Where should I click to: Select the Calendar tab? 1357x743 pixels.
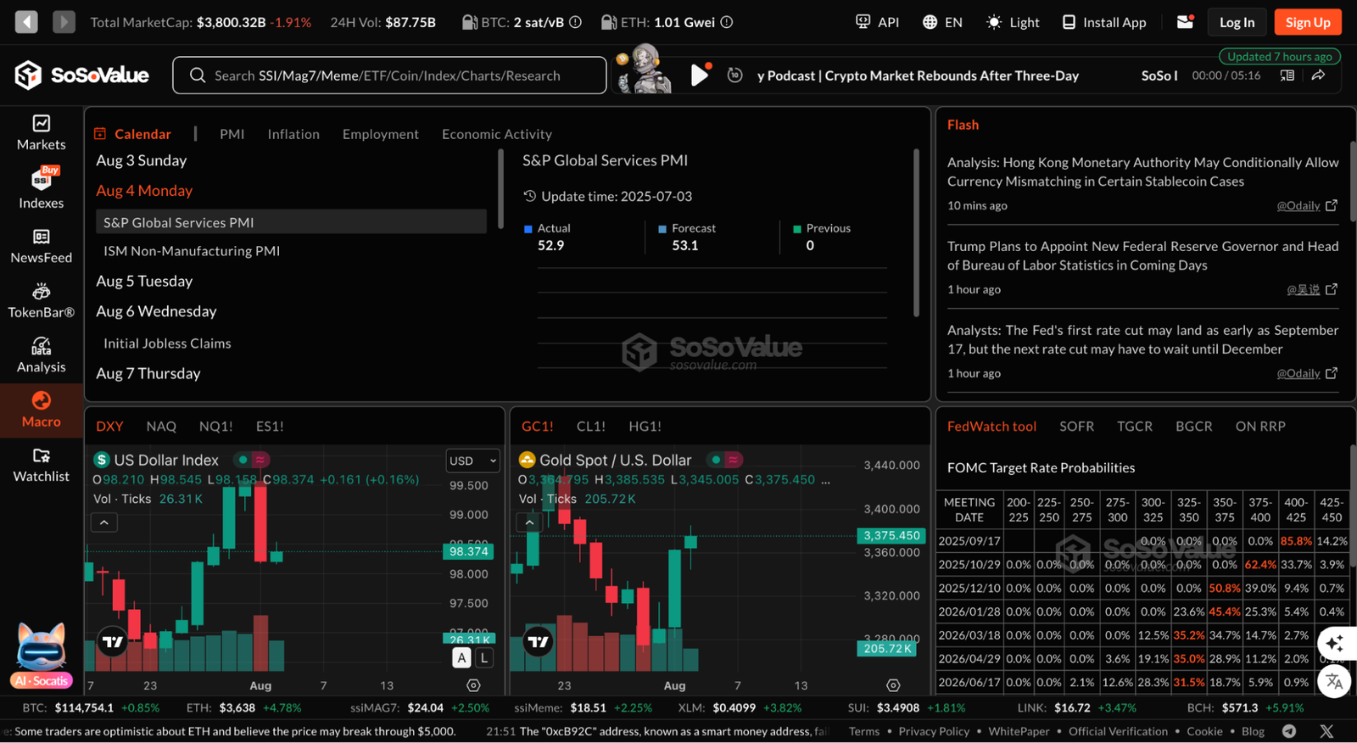(x=132, y=134)
